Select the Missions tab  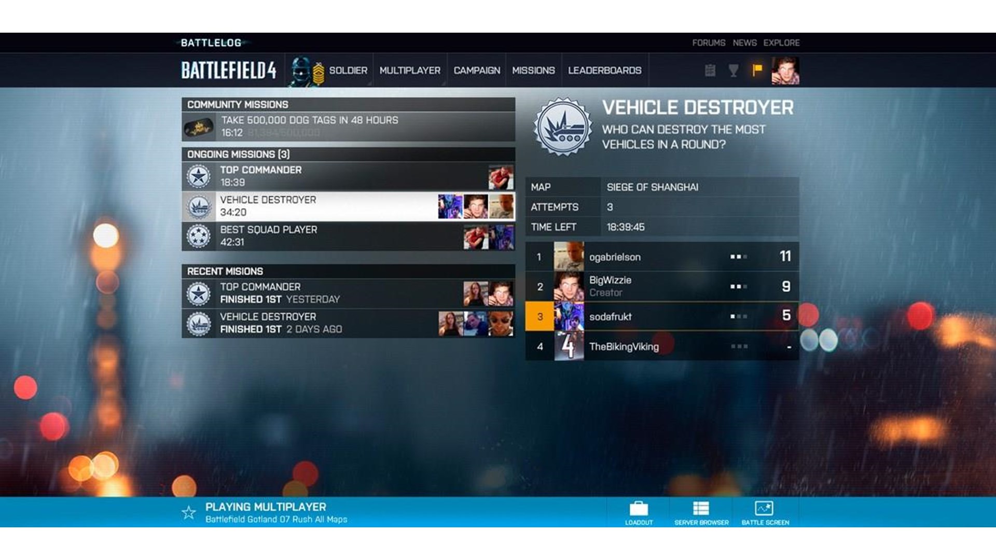tap(533, 71)
